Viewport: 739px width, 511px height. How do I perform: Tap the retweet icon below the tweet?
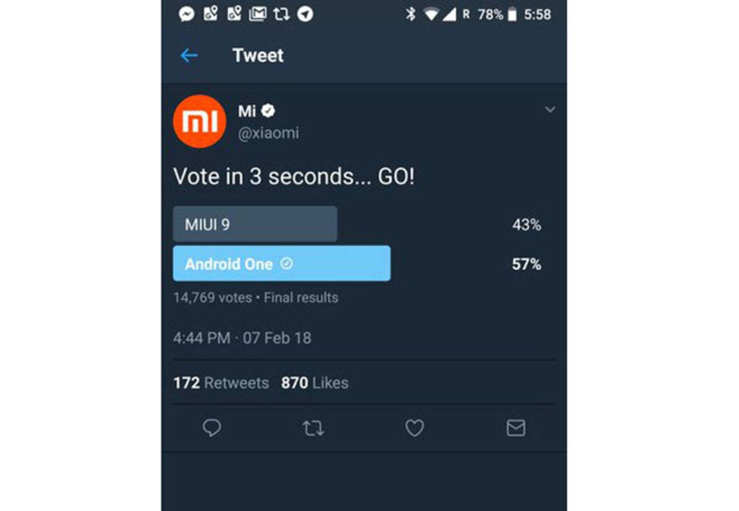[x=313, y=428]
